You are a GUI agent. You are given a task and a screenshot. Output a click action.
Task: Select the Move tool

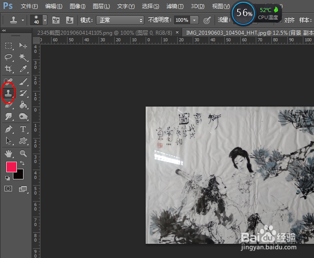pyautogui.click(x=23, y=46)
